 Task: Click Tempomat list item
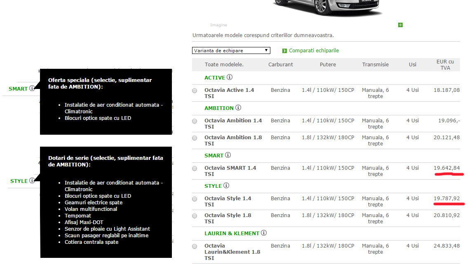[x=77, y=216]
